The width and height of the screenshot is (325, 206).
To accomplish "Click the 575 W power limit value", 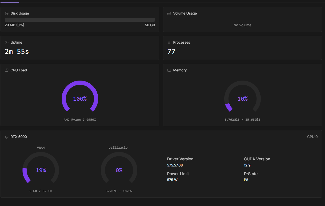I will (172, 180).
